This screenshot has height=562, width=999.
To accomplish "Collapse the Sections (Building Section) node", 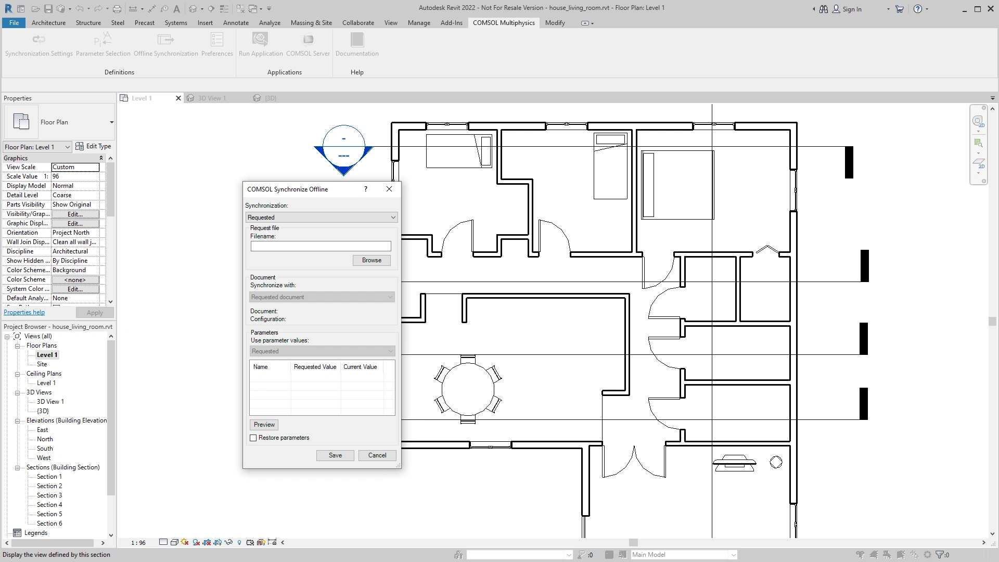I will coord(17,468).
